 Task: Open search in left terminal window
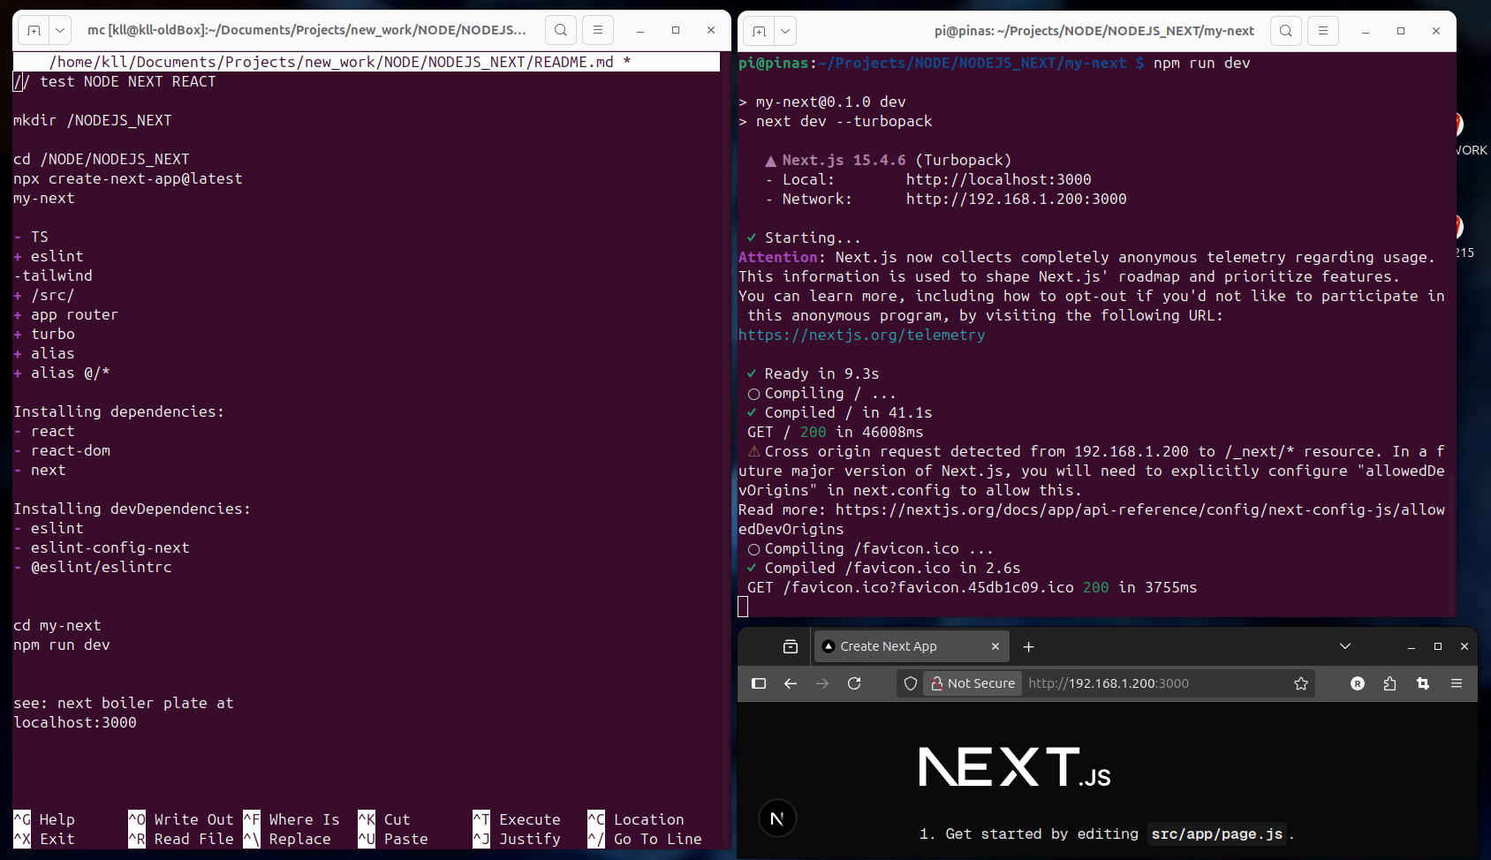point(561,30)
